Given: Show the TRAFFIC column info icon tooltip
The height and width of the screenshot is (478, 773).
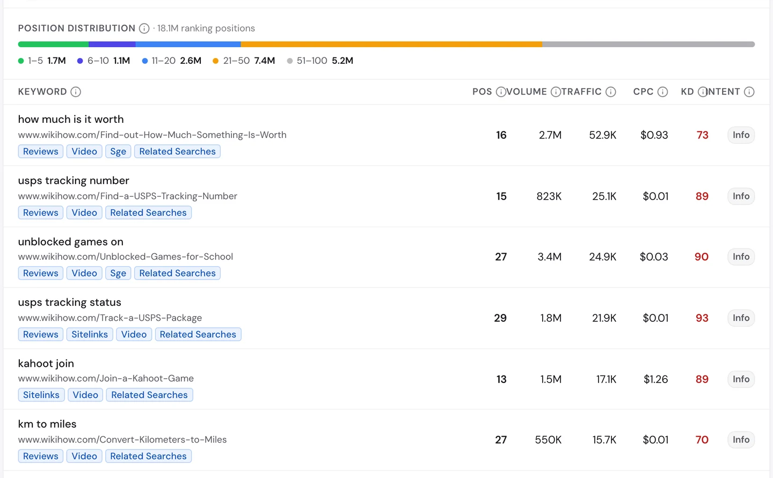Looking at the screenshot, I should coord(611,92).
